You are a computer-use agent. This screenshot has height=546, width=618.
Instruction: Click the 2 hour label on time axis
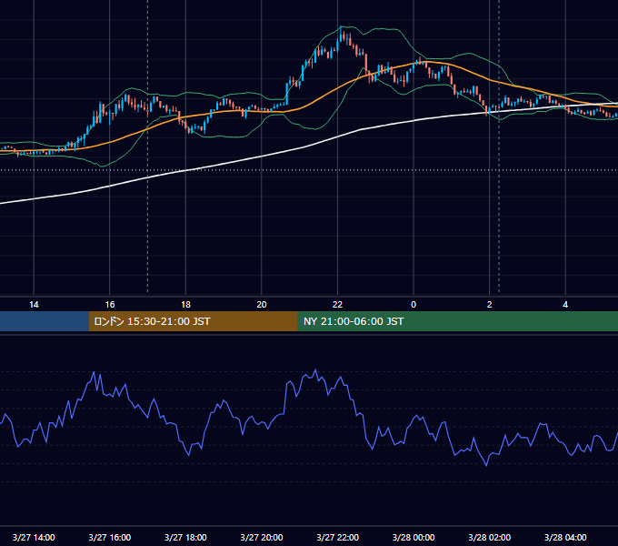(489, 305)
